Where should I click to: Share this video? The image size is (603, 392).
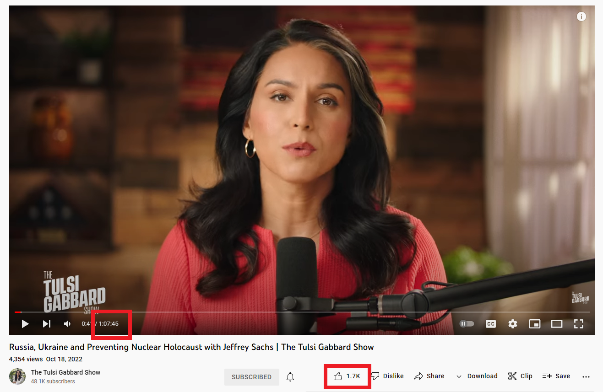tap(429, 376)
